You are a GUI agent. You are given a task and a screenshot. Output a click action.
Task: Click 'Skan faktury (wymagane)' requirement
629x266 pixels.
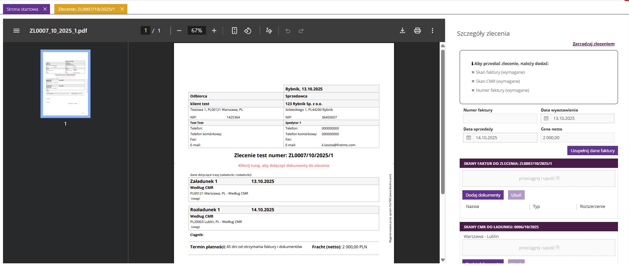[x=500, y=72]
